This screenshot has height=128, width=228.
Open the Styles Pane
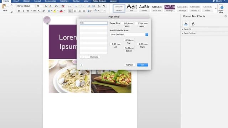(x=221, y=9)
